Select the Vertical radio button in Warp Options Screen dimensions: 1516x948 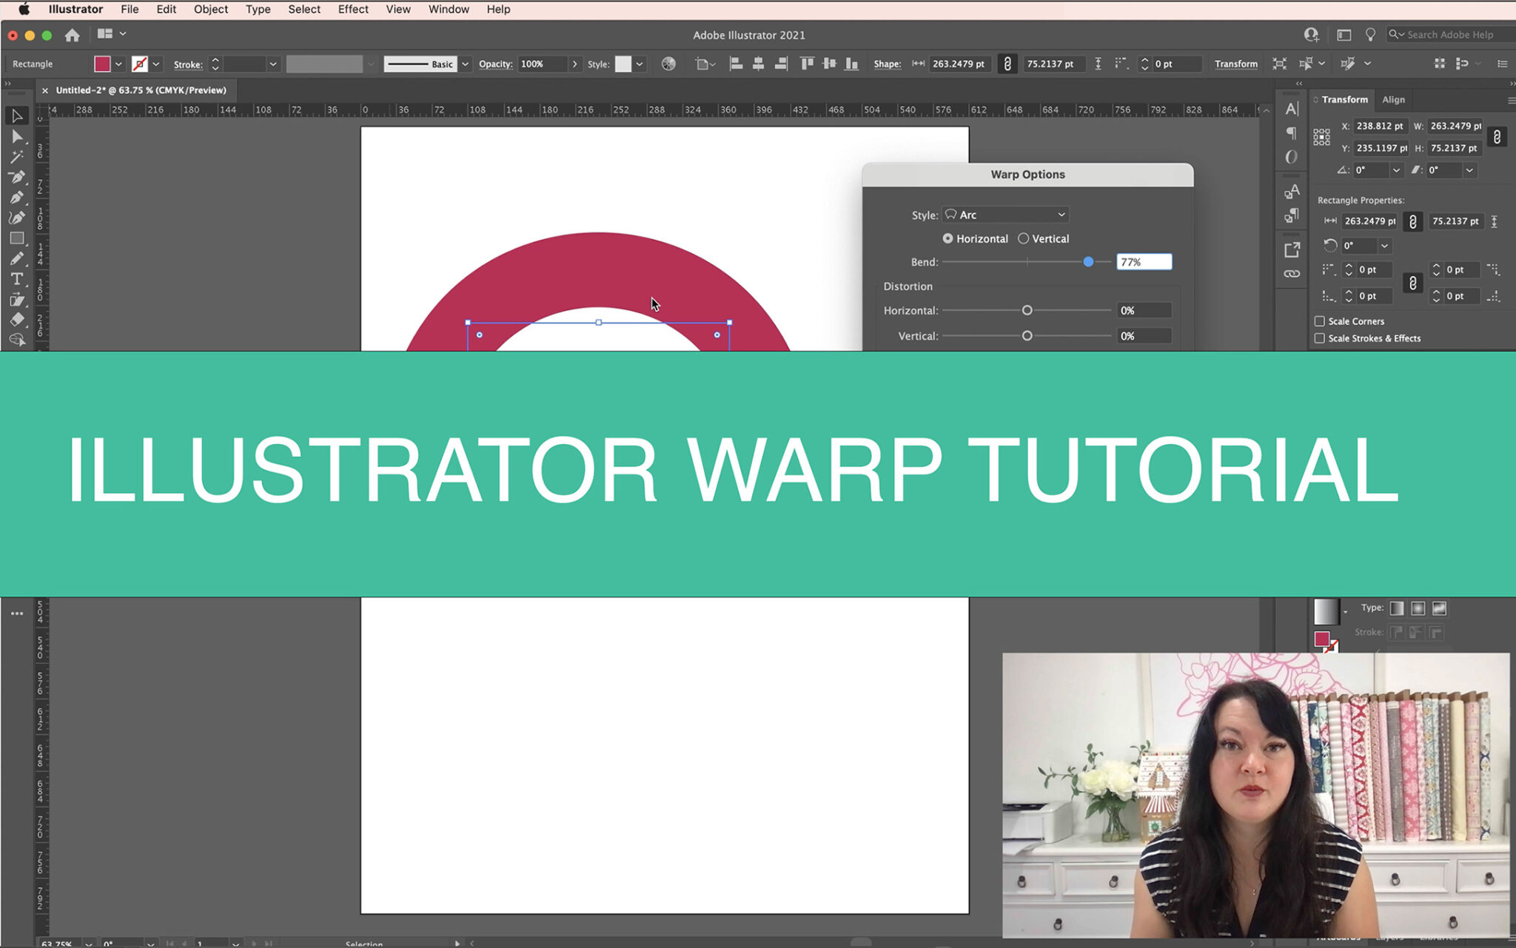(1024, 238)
